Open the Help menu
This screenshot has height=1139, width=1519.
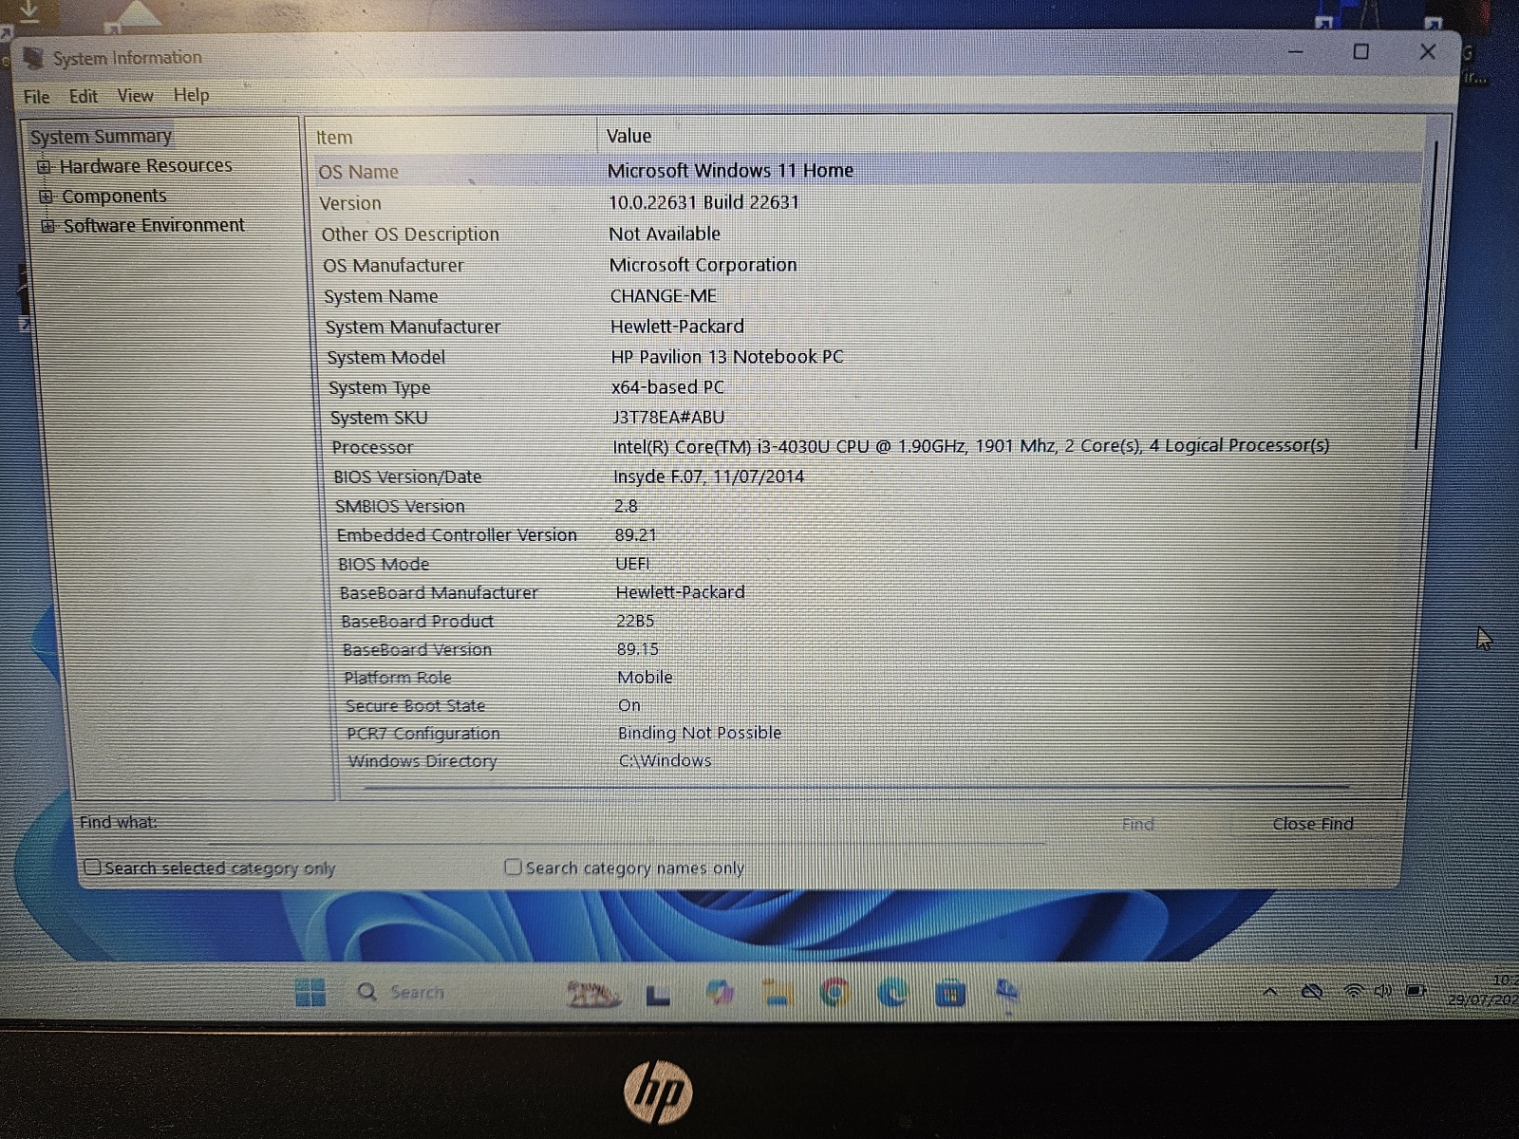tap(191, 95)
